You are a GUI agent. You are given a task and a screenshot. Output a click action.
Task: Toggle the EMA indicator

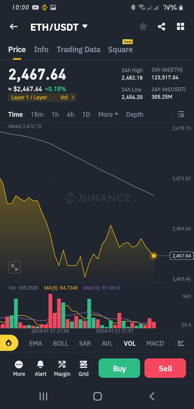[36, 343]
